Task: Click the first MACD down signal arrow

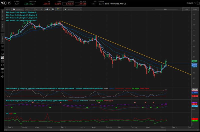Action: pyautogui.click(x=33, y=102)
